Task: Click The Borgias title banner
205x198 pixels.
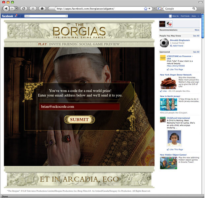Action: 79,31
